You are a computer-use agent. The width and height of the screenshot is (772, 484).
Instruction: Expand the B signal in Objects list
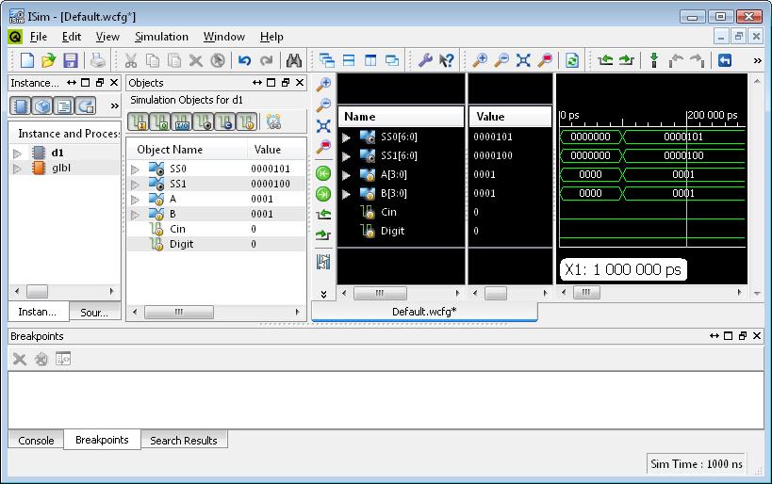(x=136, y=214)
